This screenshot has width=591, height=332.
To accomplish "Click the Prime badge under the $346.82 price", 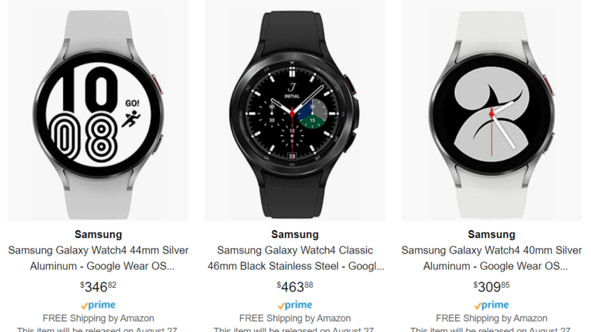I will pyautogui.click(x=98, y=305).
